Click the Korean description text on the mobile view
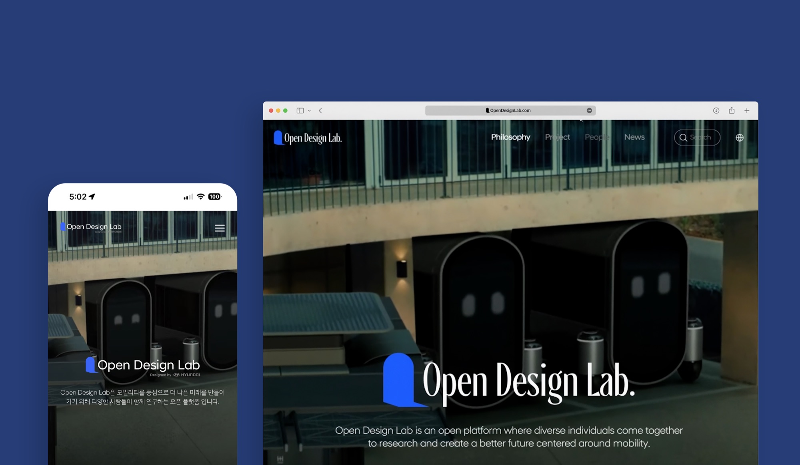 click(x=142, y=397)
